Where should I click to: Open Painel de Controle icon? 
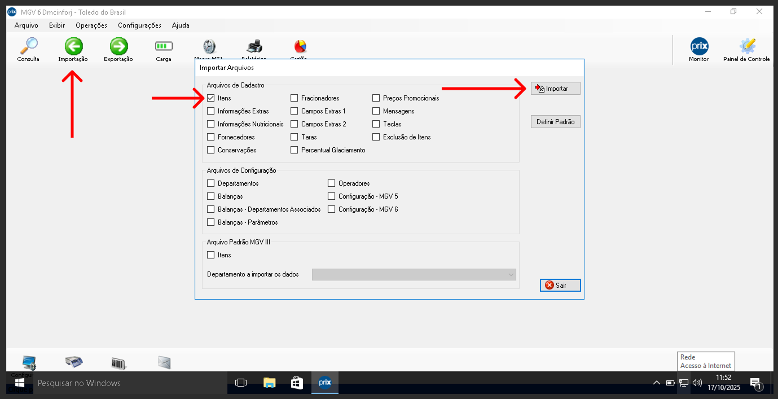pos(747,47)
